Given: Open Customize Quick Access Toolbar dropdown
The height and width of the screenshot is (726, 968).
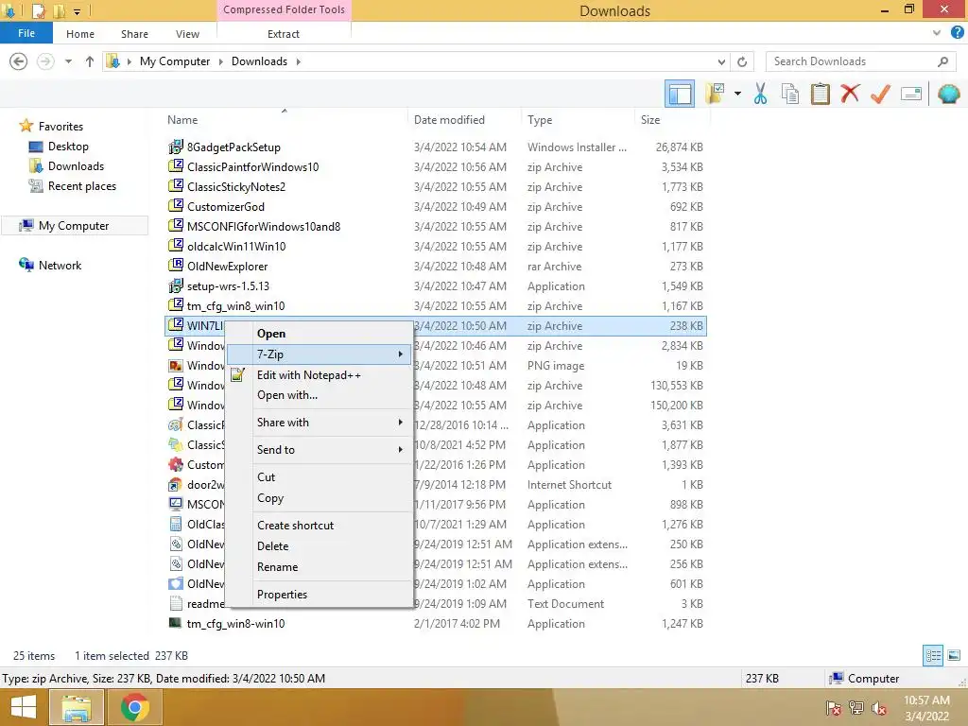Looking at the screenshot, I should pyautogui.click(x=78, y=11).
